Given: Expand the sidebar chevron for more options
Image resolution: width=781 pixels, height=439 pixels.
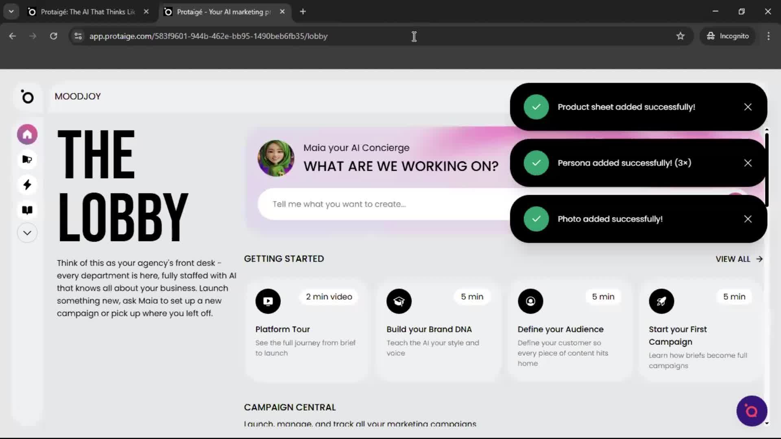Looking at the screenshot, I should coord(27,233).
